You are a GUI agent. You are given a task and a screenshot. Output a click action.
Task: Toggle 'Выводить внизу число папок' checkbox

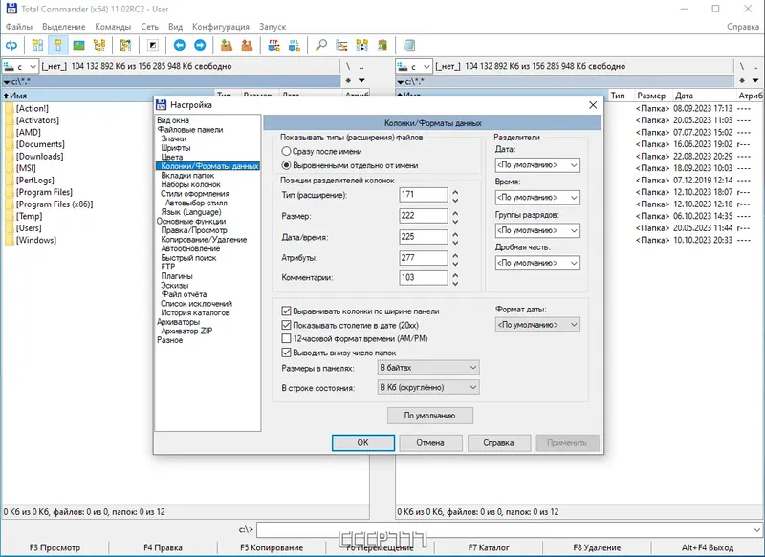pyautogui.click(x=286, y=353)
